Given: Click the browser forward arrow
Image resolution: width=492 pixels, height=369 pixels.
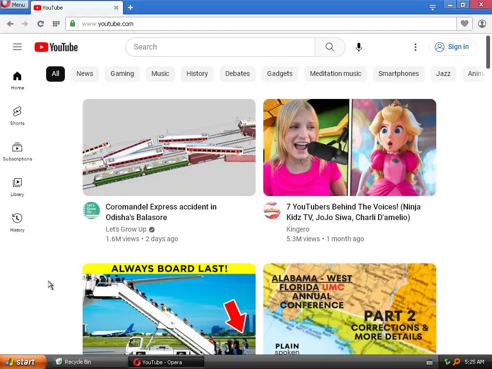Looking at the screenshot, I should (x=25, y=24).
